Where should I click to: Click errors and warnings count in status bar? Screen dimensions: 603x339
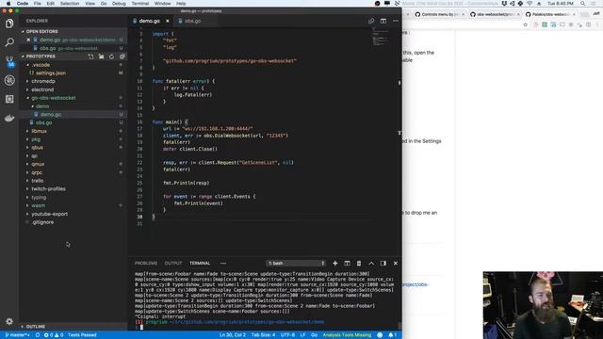(x=54, y=335)
